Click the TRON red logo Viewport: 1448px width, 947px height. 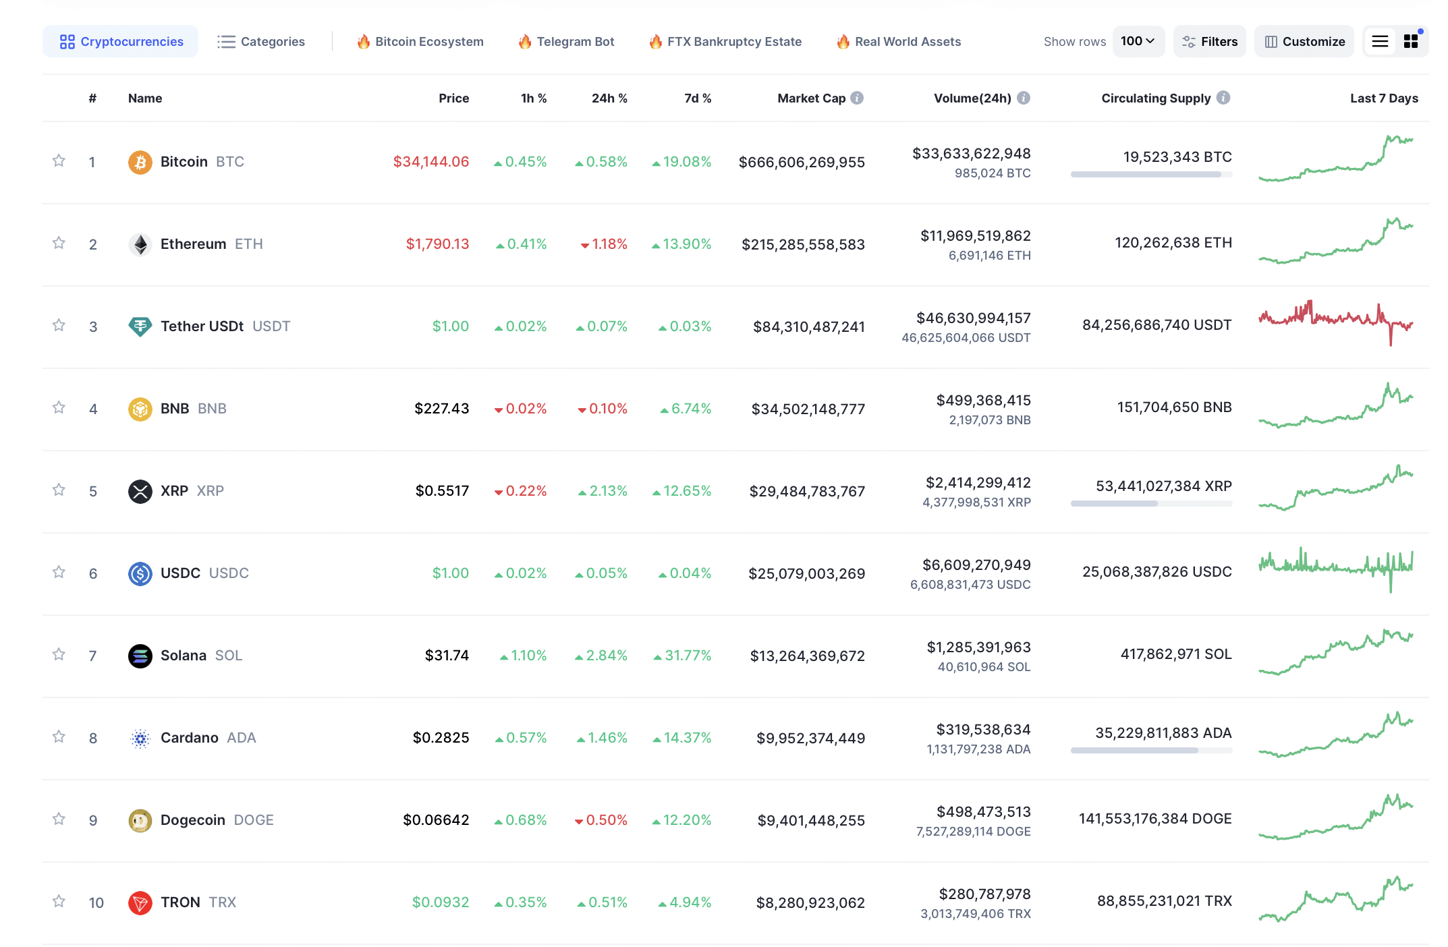(140, 902)
